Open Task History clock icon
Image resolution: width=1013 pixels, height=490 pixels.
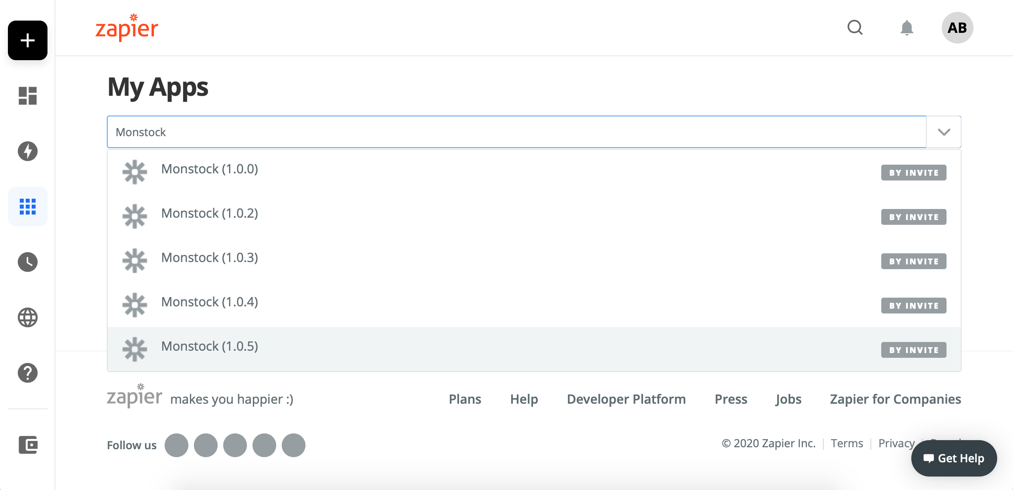pyautogui.click(x=28, y=262)
